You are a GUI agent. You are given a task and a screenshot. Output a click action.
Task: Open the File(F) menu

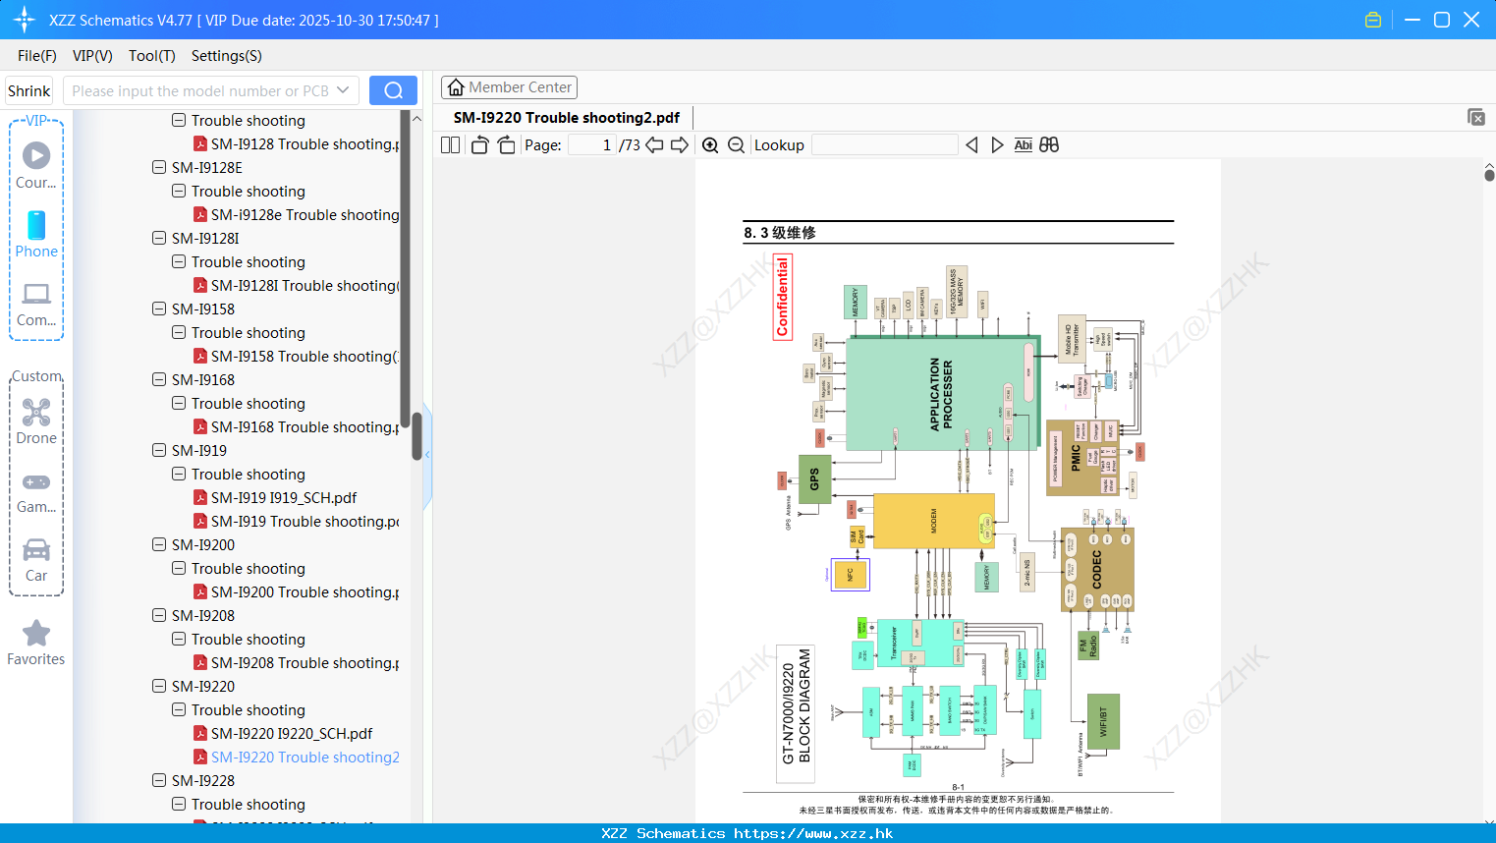(37, 55)
